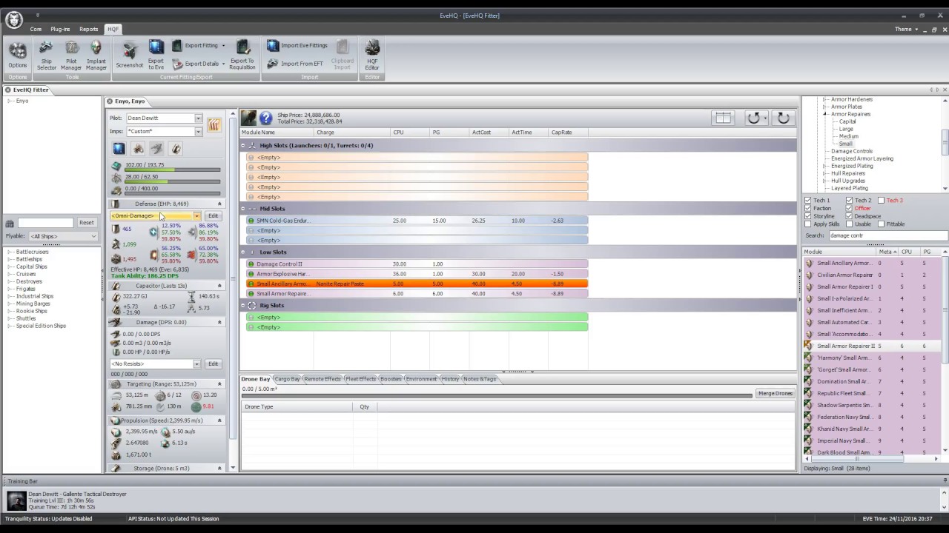Close the Enyo, Enyo fitting tab
949x533 pixels.
[x=110, y=101]
